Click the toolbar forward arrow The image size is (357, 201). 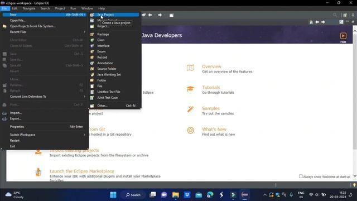160,15
